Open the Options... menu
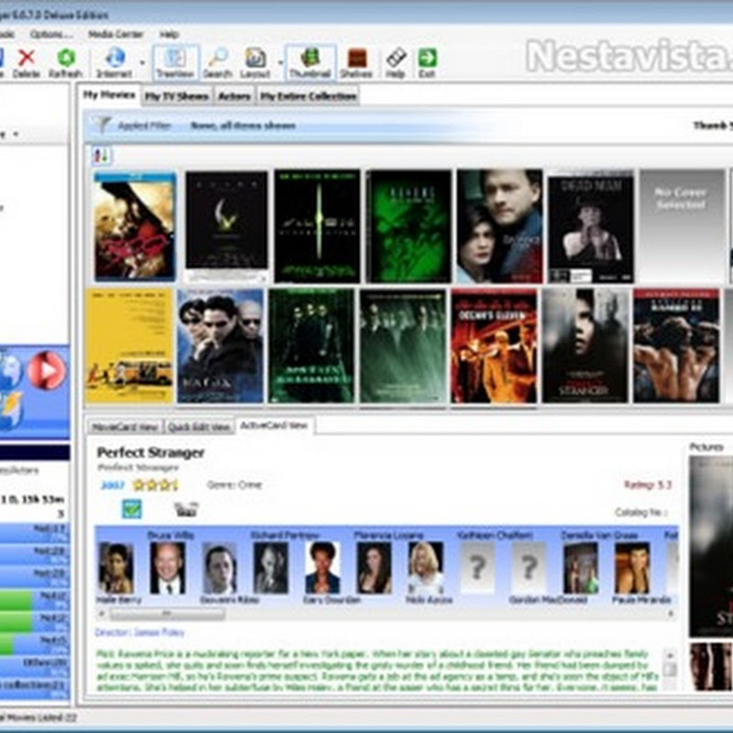The width and height of the screenshot is (733, 733). [51, 34]
